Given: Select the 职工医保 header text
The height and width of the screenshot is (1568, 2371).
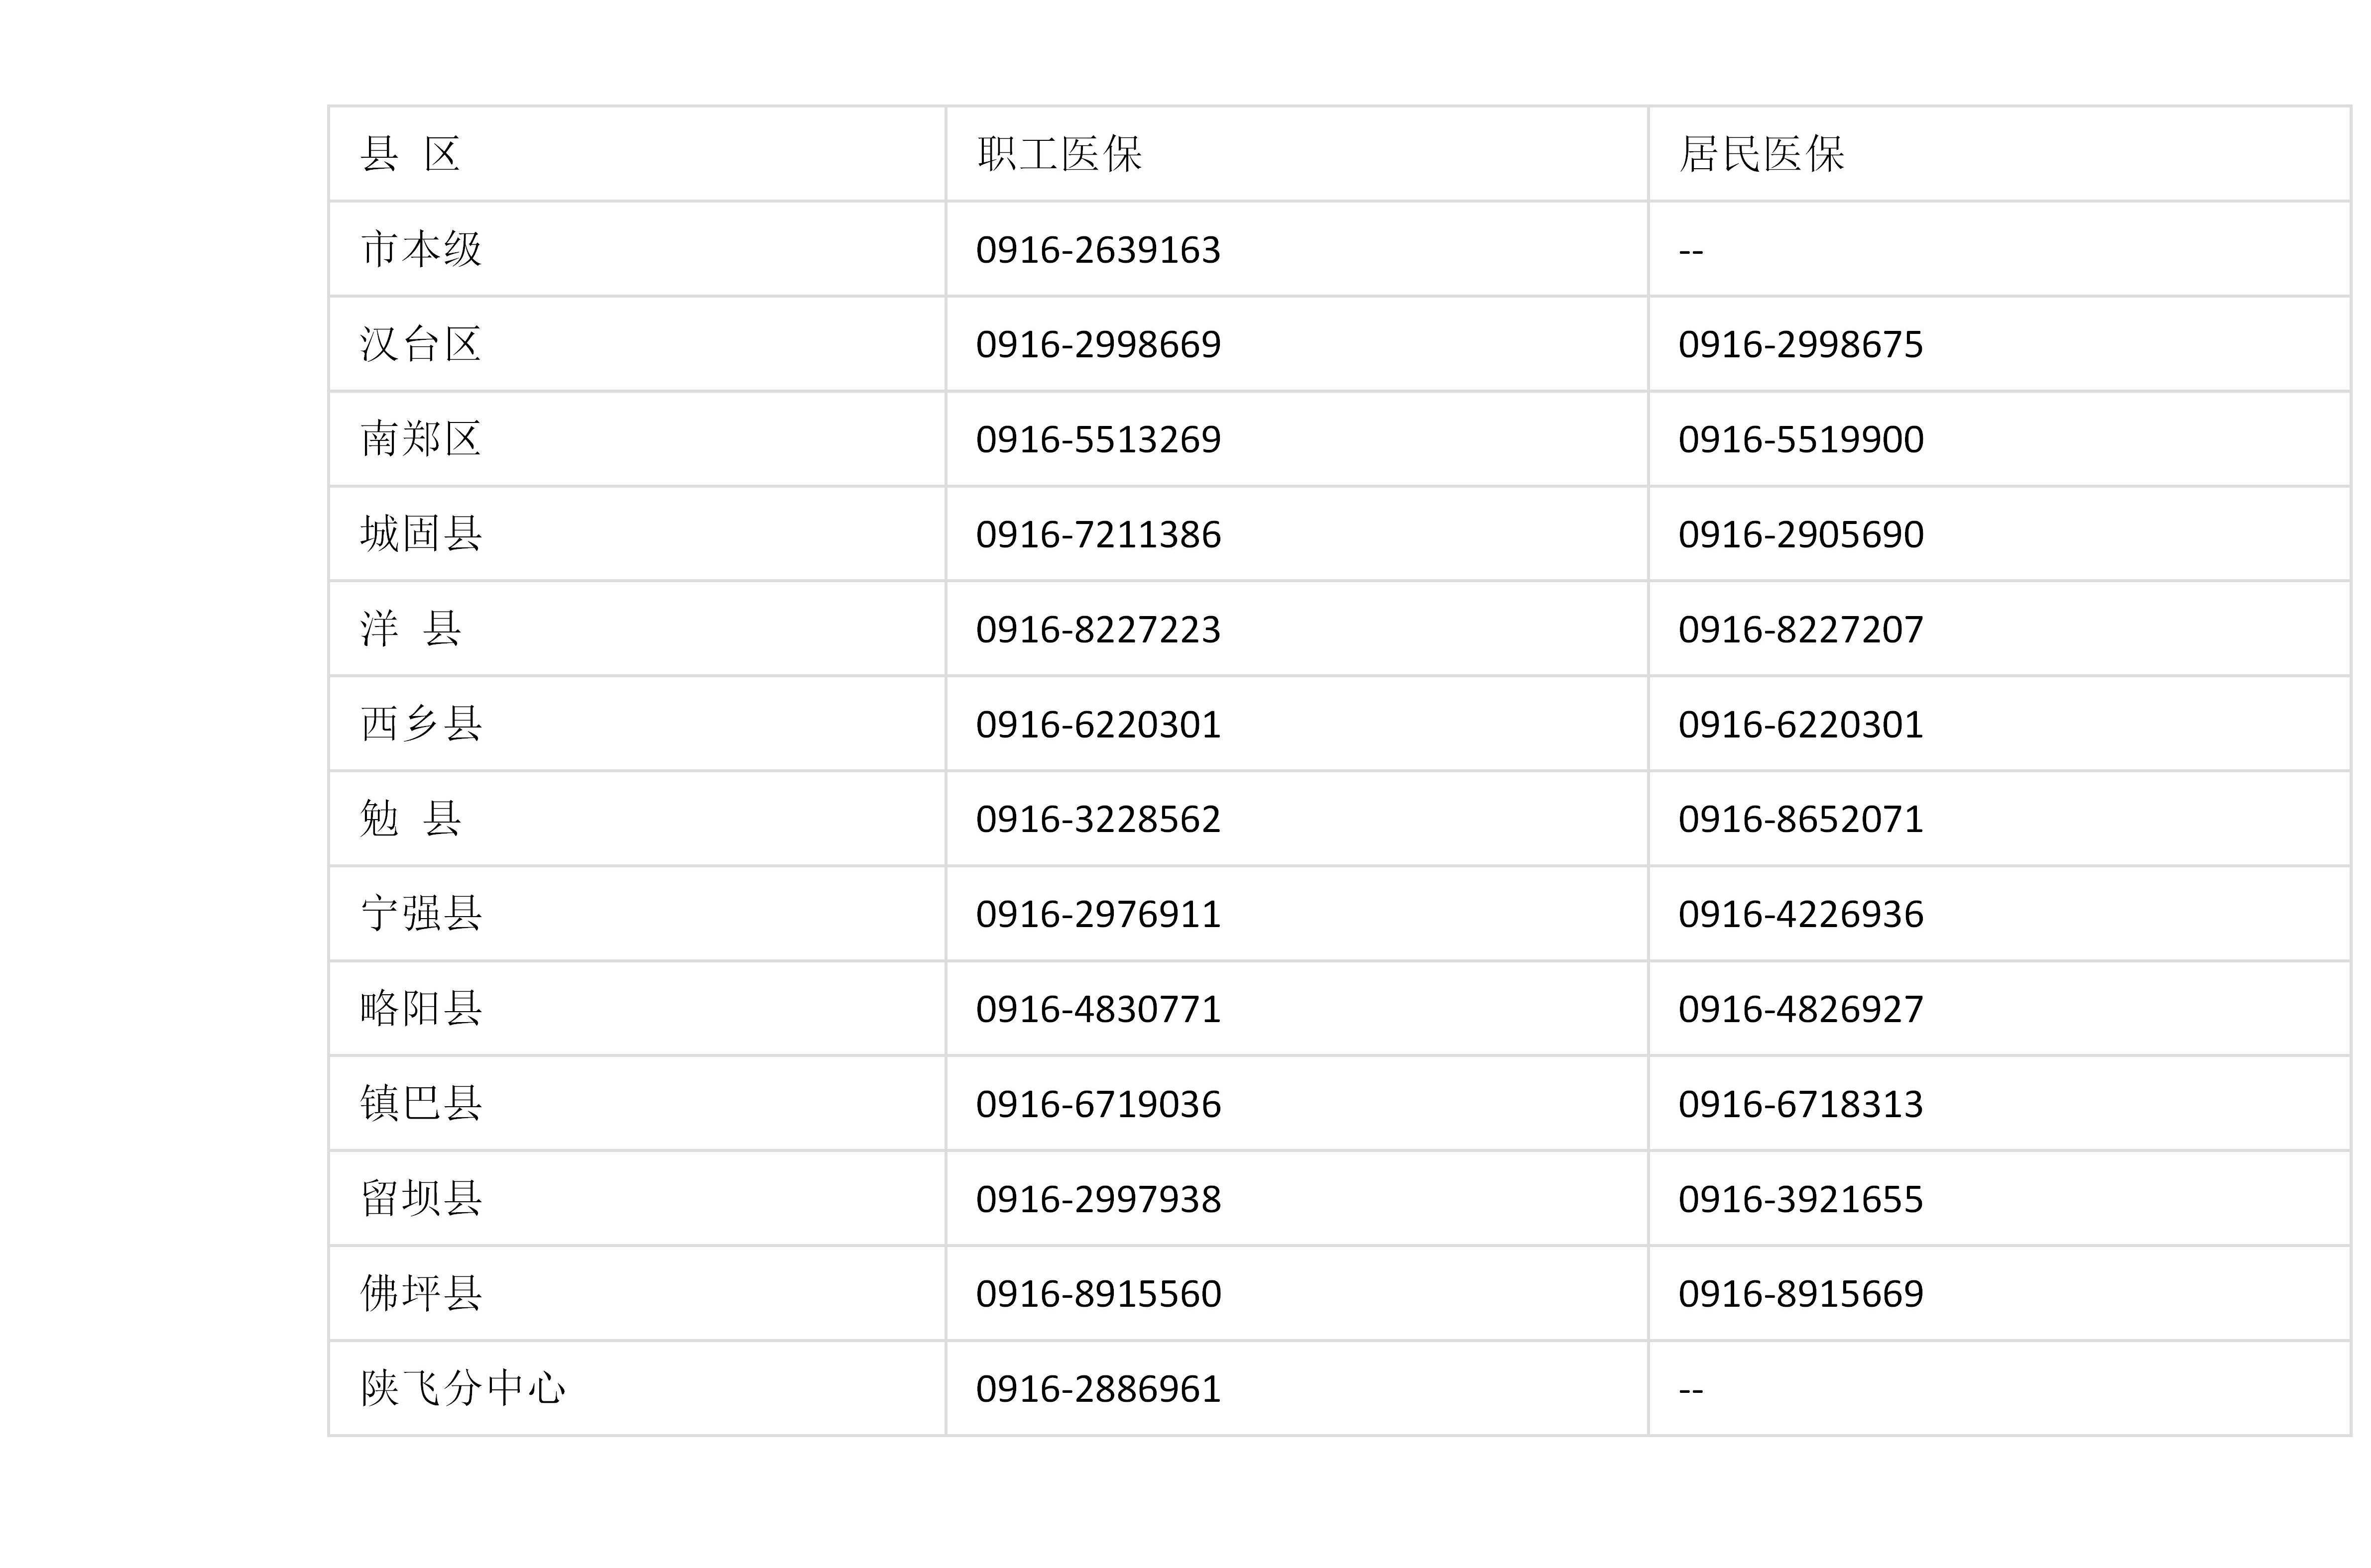Looking at the screenshot, I should pos(1060,154).
